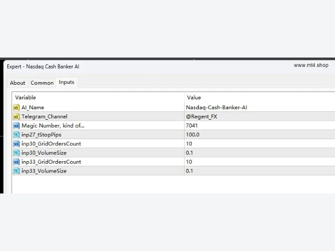
Task: Click the Expert - Nasdaq Cash Banker AI title
Action: (43, 66)
